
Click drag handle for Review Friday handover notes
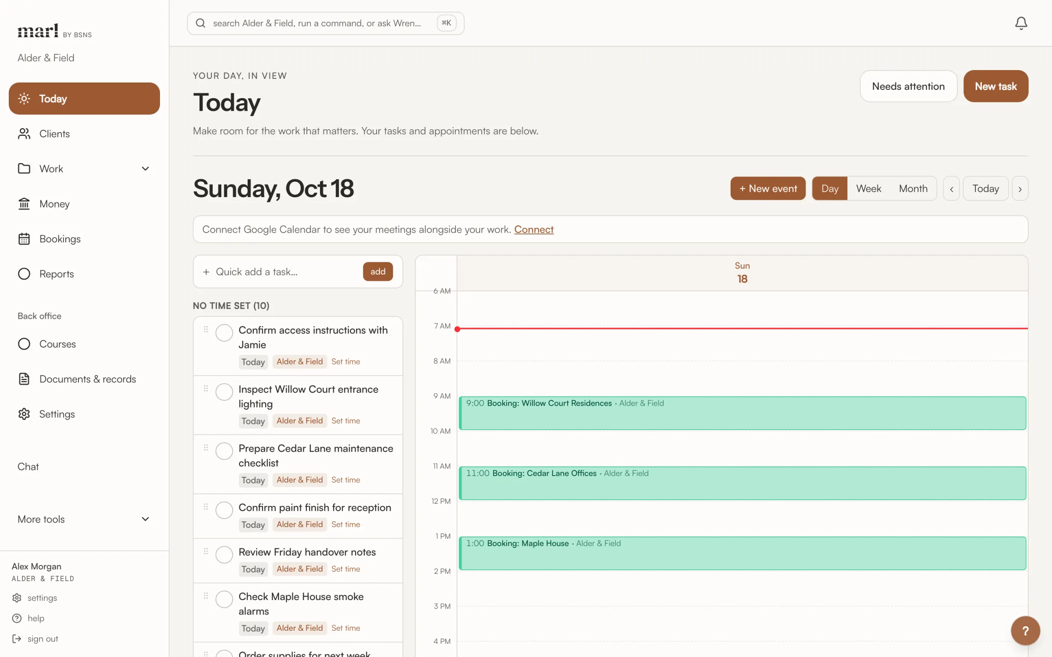click(x=206, y=551)
